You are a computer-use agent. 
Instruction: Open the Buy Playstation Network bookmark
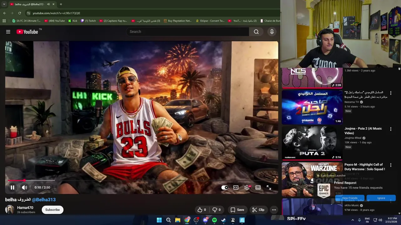pos(178,21)
